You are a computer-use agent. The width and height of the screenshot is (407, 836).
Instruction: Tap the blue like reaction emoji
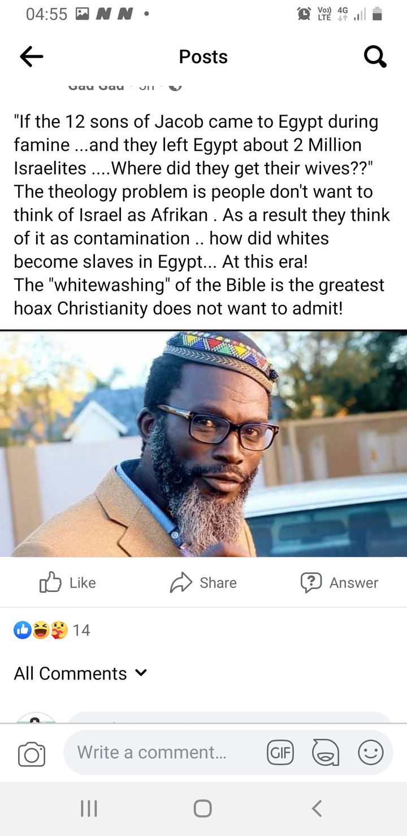click(x=23, y=630)
